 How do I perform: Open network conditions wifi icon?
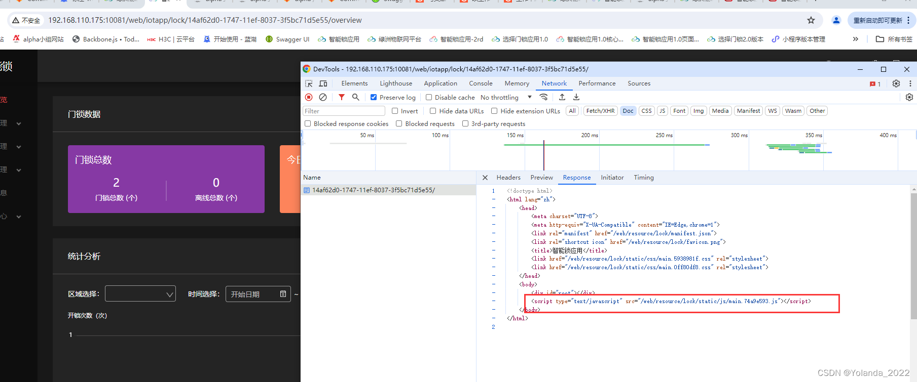tap(543, 97)
